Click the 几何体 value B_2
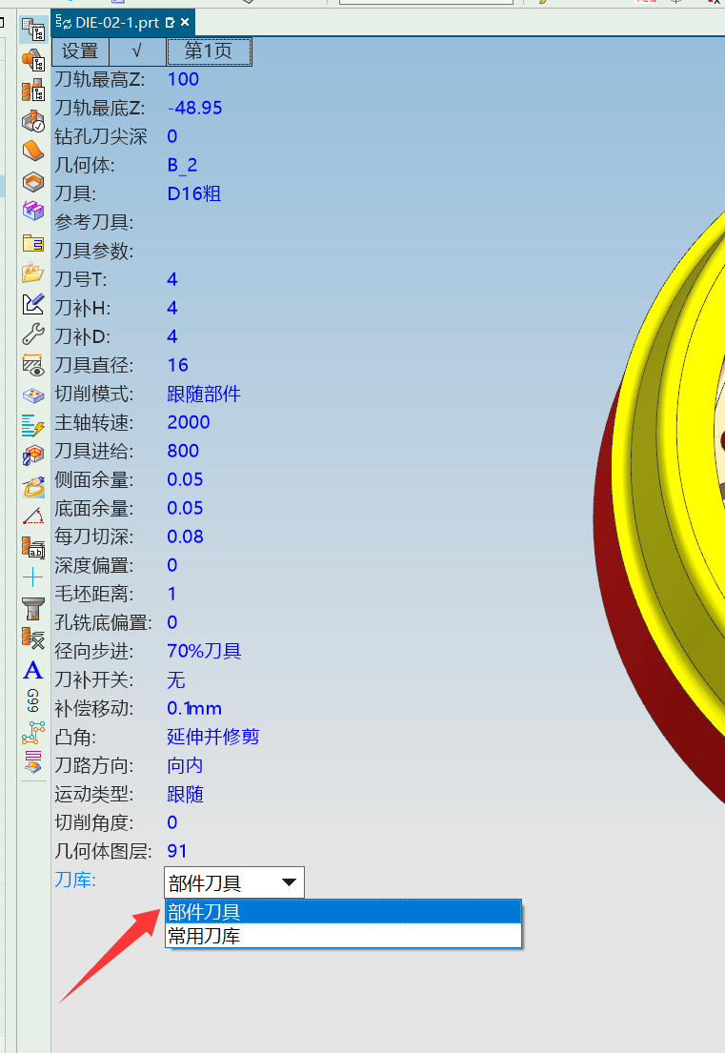Screen dimensions: 725x1053 coord(182,165)
